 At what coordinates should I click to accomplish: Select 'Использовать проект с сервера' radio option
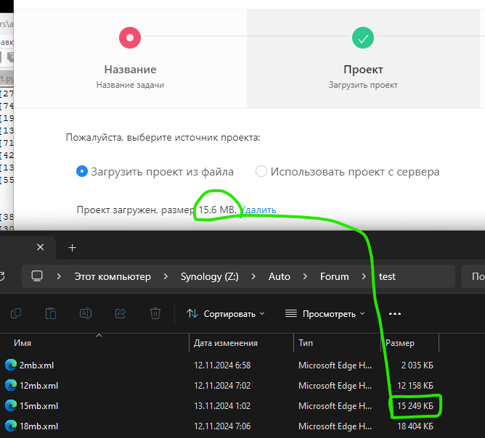click(261, 172)
